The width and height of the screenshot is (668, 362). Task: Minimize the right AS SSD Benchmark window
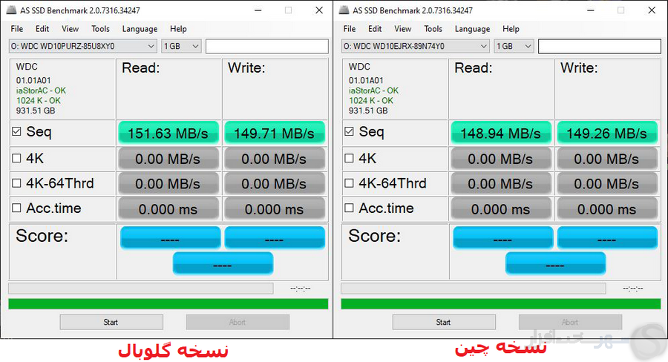click(591, 10)
